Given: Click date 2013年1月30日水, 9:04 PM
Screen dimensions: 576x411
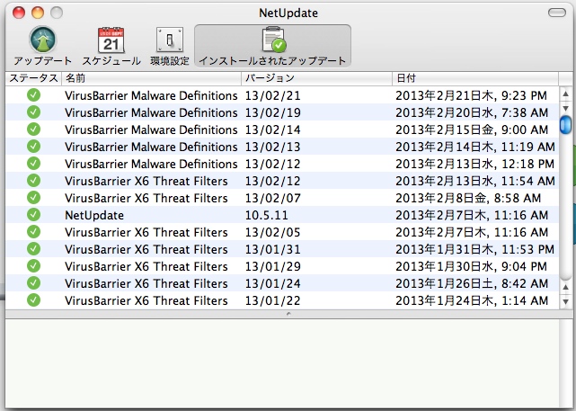Looking at the screenshot, I should point(471,266).
